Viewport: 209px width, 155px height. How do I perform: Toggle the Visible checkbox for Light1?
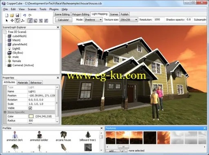click(30, 108)
